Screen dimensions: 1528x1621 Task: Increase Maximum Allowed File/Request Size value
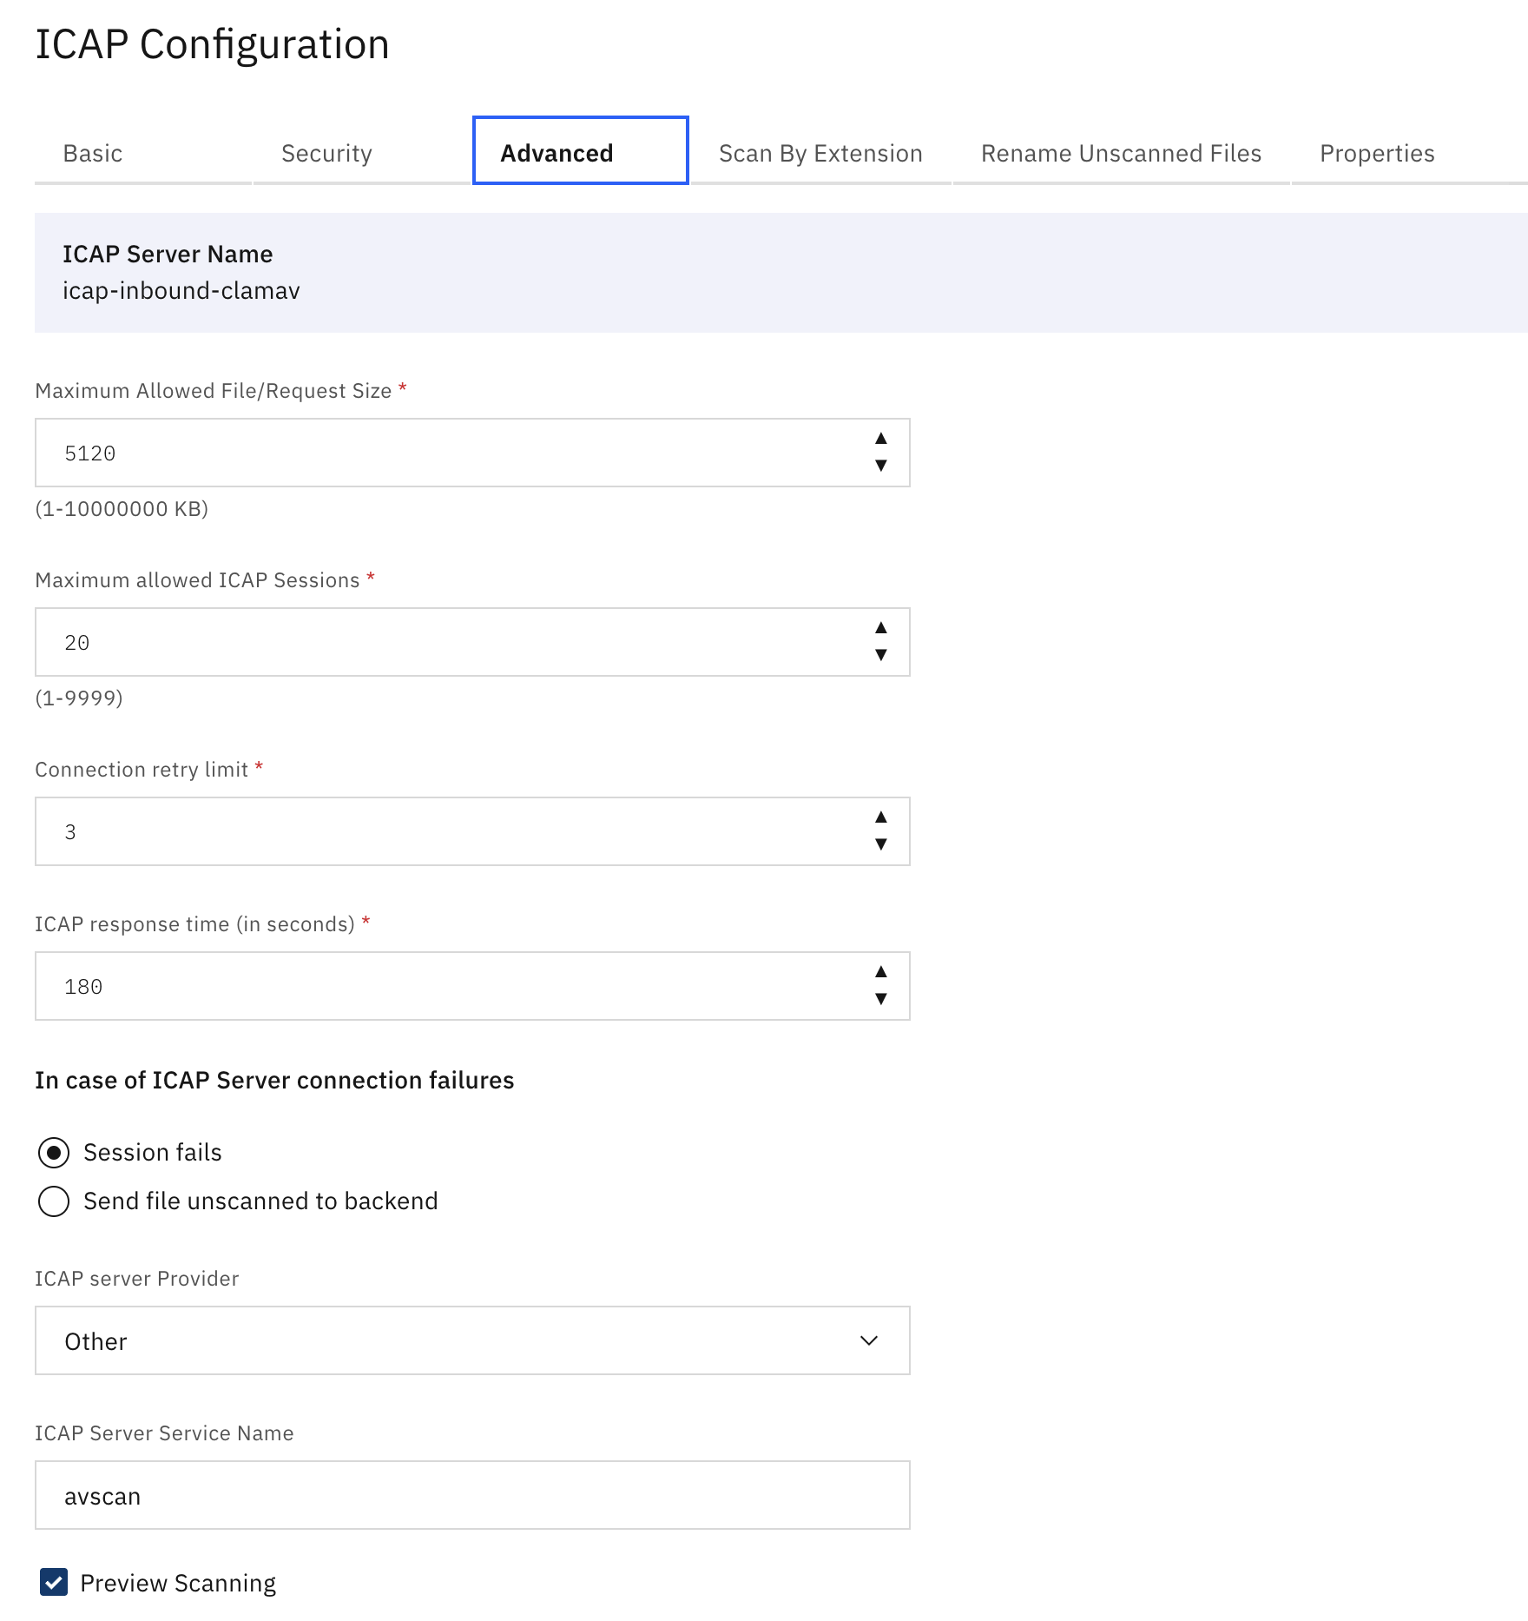880,439
